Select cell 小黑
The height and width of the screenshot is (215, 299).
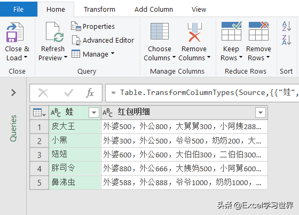(x=75, y=141)
